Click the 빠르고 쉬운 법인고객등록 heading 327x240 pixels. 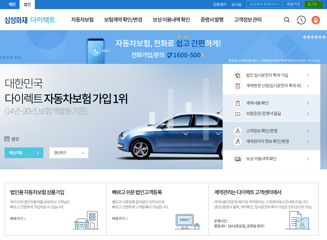[137, 192]
